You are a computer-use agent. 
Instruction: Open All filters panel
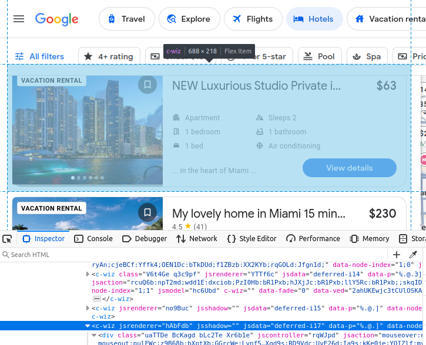[39, 57]
